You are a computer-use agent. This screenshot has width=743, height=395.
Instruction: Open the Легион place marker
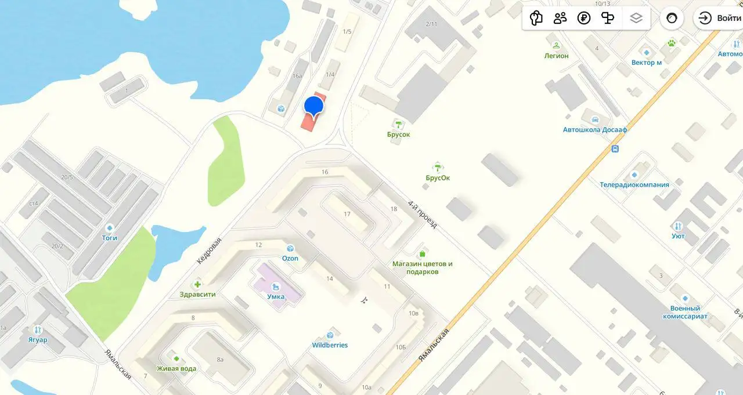pos(556,45)
